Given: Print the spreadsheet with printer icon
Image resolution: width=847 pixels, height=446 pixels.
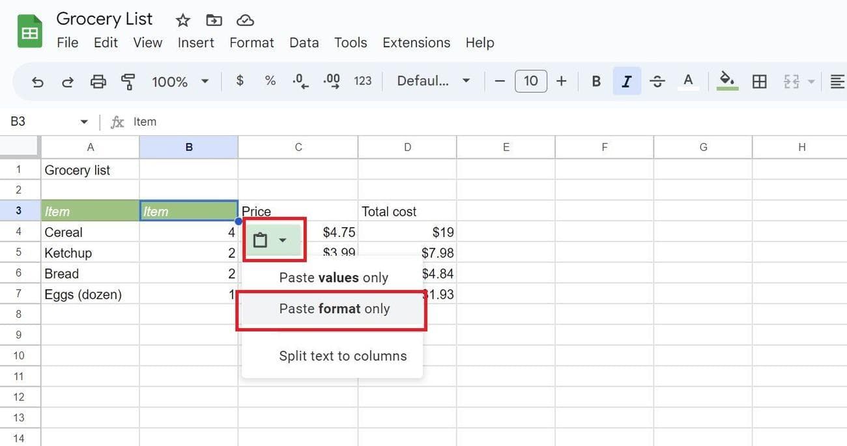Looking at the screenshot, I should pyautogui.click(x=98, y=81).
